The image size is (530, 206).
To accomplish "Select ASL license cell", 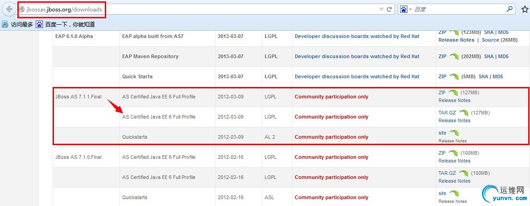I will click(270, 198).
